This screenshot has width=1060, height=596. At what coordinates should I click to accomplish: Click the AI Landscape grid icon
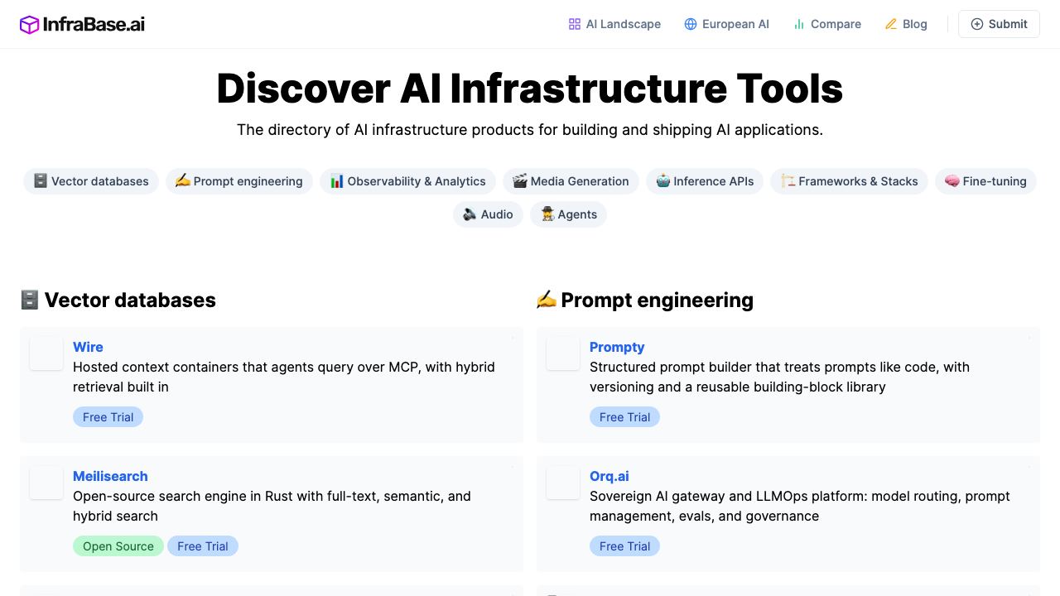[x=575, y=24]
